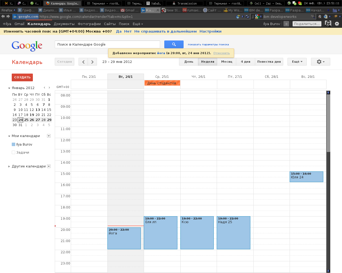342x273 pixels.
Task: Show next month in mini calendar
Action: click(x=49, y=88)
